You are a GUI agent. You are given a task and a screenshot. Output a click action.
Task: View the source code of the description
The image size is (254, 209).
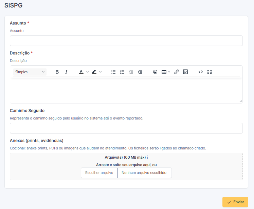tap(201, 72)
